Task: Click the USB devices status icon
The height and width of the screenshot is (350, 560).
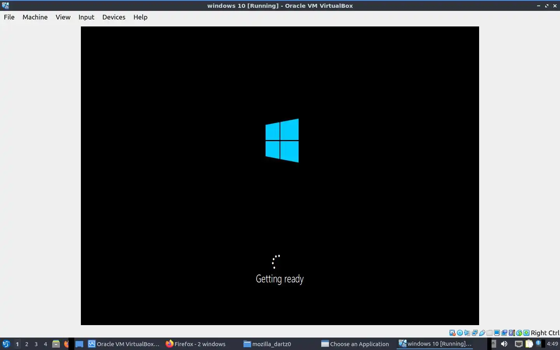Action: coord(482,333)
